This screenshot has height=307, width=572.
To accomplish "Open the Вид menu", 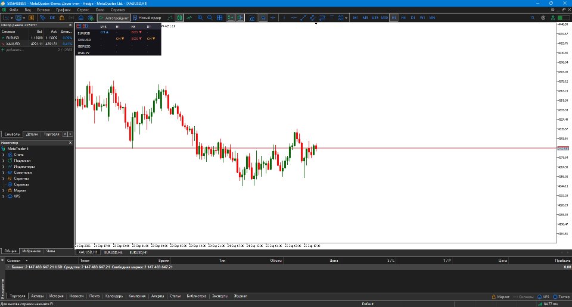I will point(28,10).
